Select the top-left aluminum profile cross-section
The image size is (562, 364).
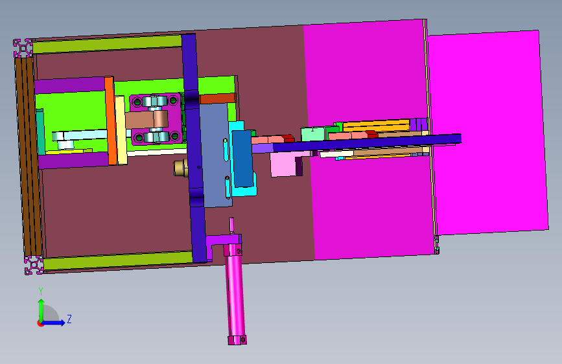point(23,49)
